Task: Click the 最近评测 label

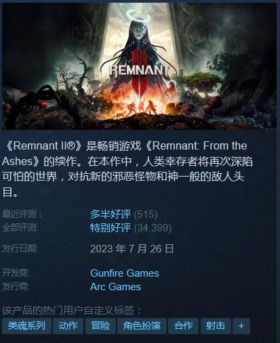Action: 22,214
